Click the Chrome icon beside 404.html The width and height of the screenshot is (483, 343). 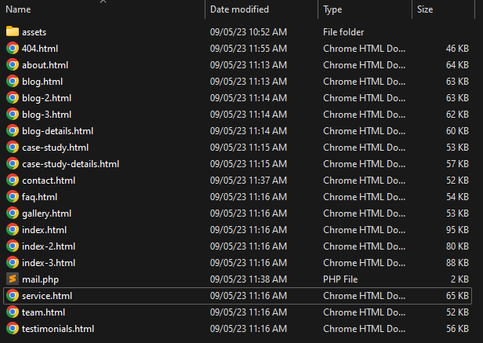click(13, 48)
